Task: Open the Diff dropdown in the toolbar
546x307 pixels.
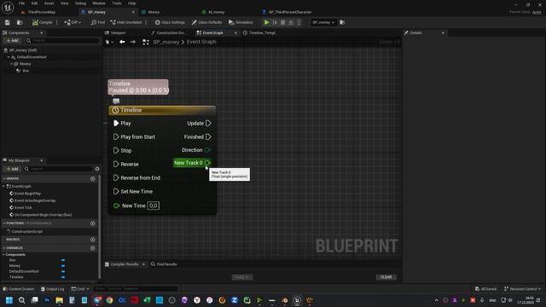Action: (x=73, y=22)
